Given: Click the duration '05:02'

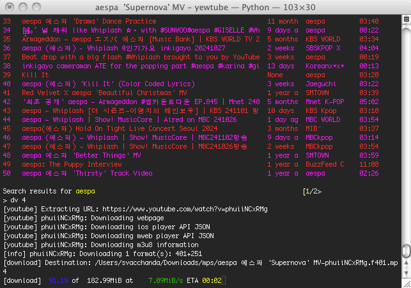Looking at the screenshot, I should coord(369,102).
